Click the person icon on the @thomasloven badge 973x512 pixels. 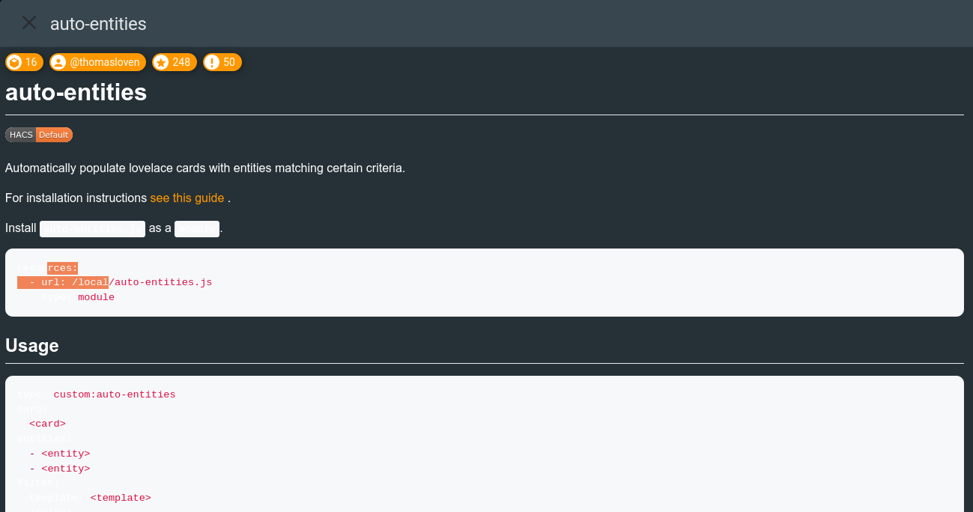pos(58,62)
